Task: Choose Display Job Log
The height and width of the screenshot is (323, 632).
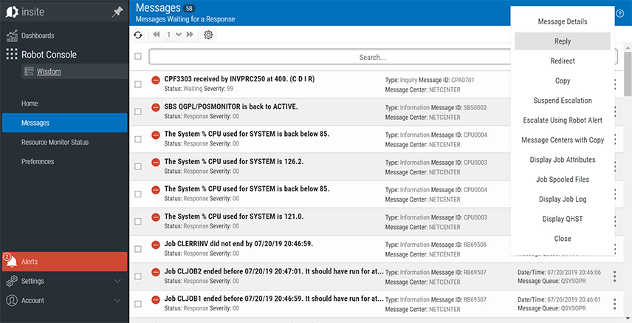Action: [563, 200]
